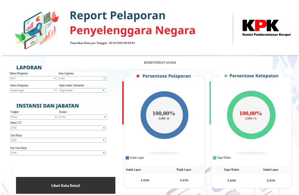Click the red square marker beside Persentase Pelaporan
The image size is (299, 195).
pyautogui.click(x=139, y=76)
